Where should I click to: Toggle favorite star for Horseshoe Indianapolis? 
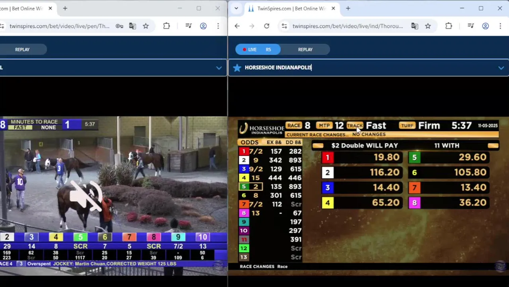click(x=237, y=67)
